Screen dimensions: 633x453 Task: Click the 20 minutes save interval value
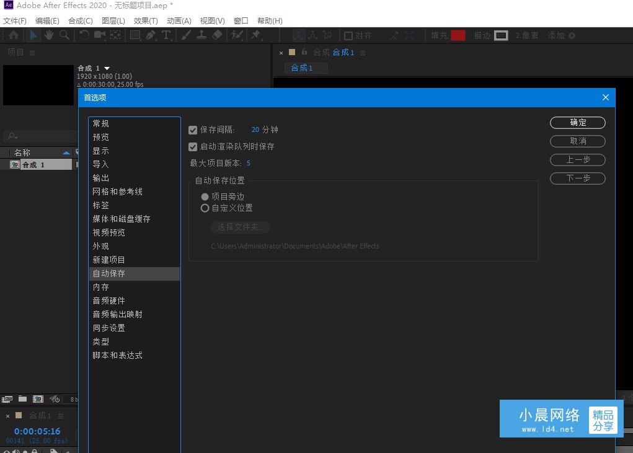[x=255, y=130]
